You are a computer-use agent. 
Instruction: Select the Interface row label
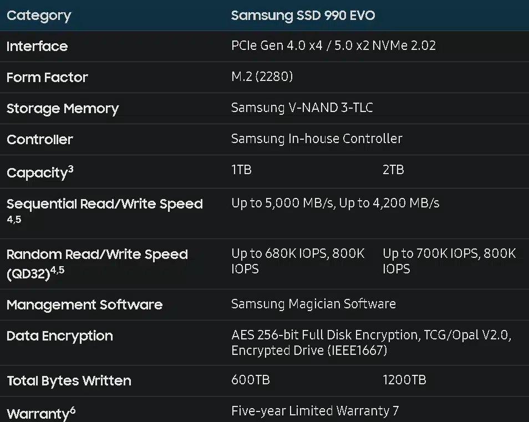(37, 46)
